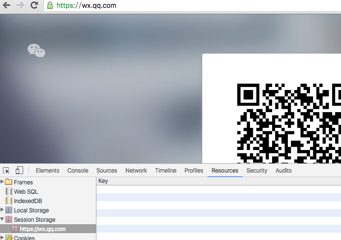Select Session Storage in the tree
The image size is (341, 240).
[x=34, y=219]
